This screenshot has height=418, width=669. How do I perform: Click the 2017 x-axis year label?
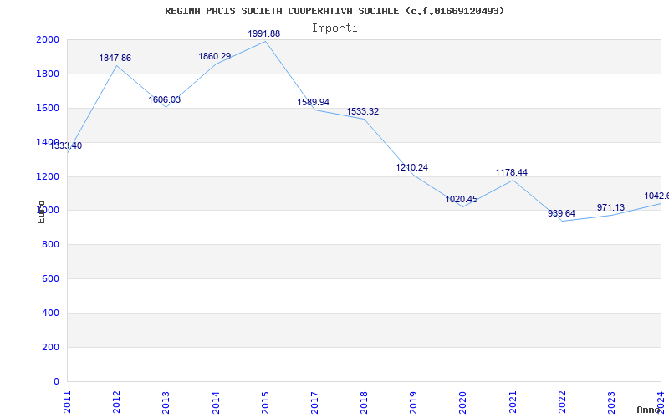(x=314, y=402)
